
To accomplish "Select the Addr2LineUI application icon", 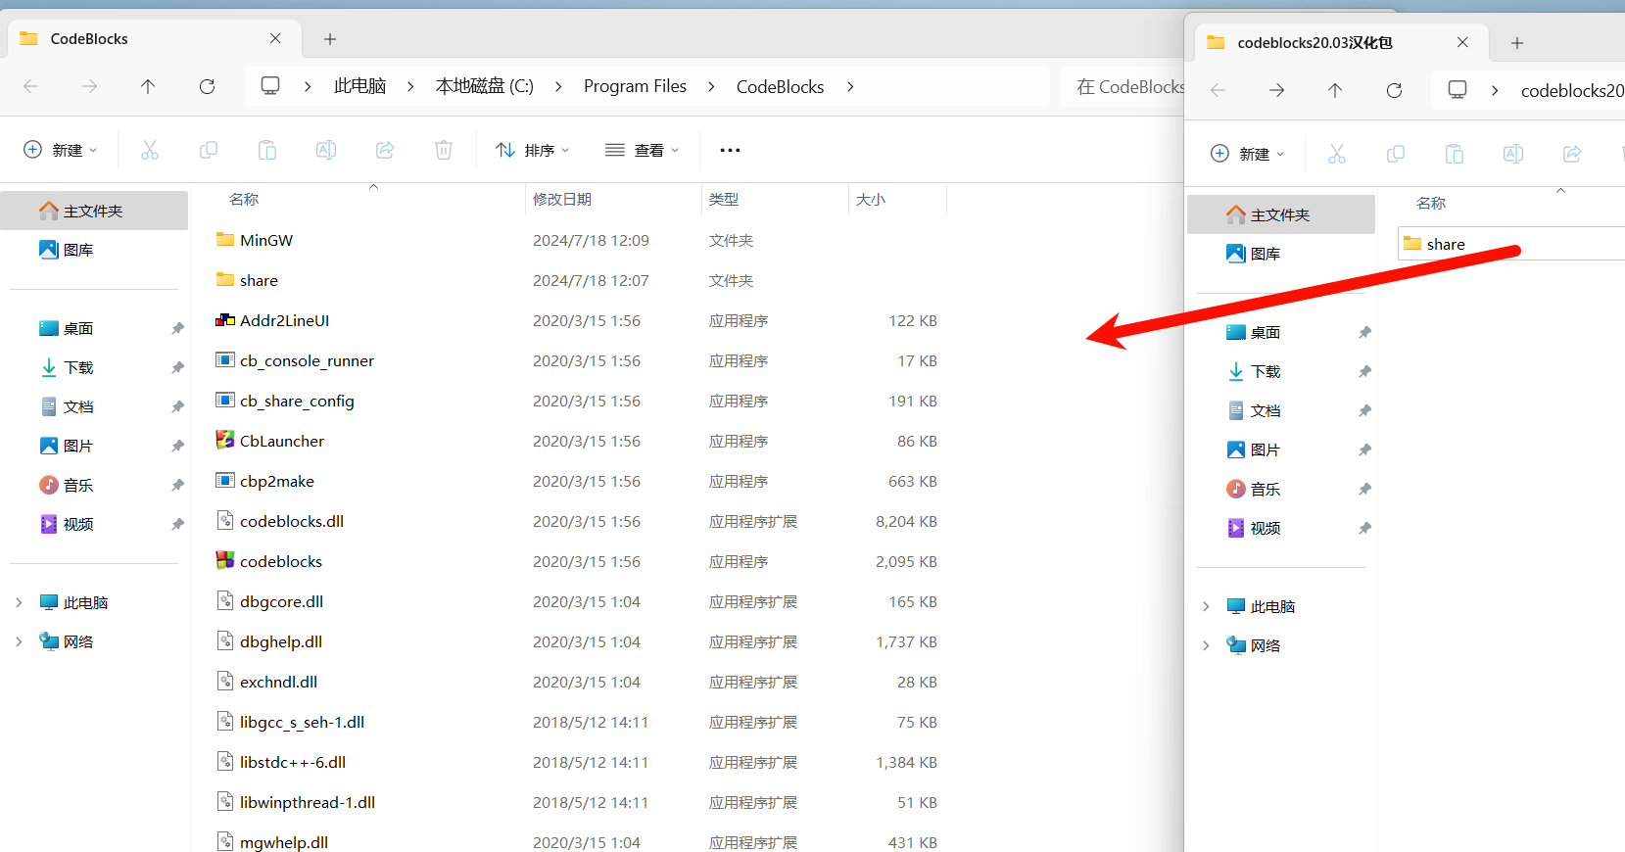I will pyautogui.click(x=225, y=320).
